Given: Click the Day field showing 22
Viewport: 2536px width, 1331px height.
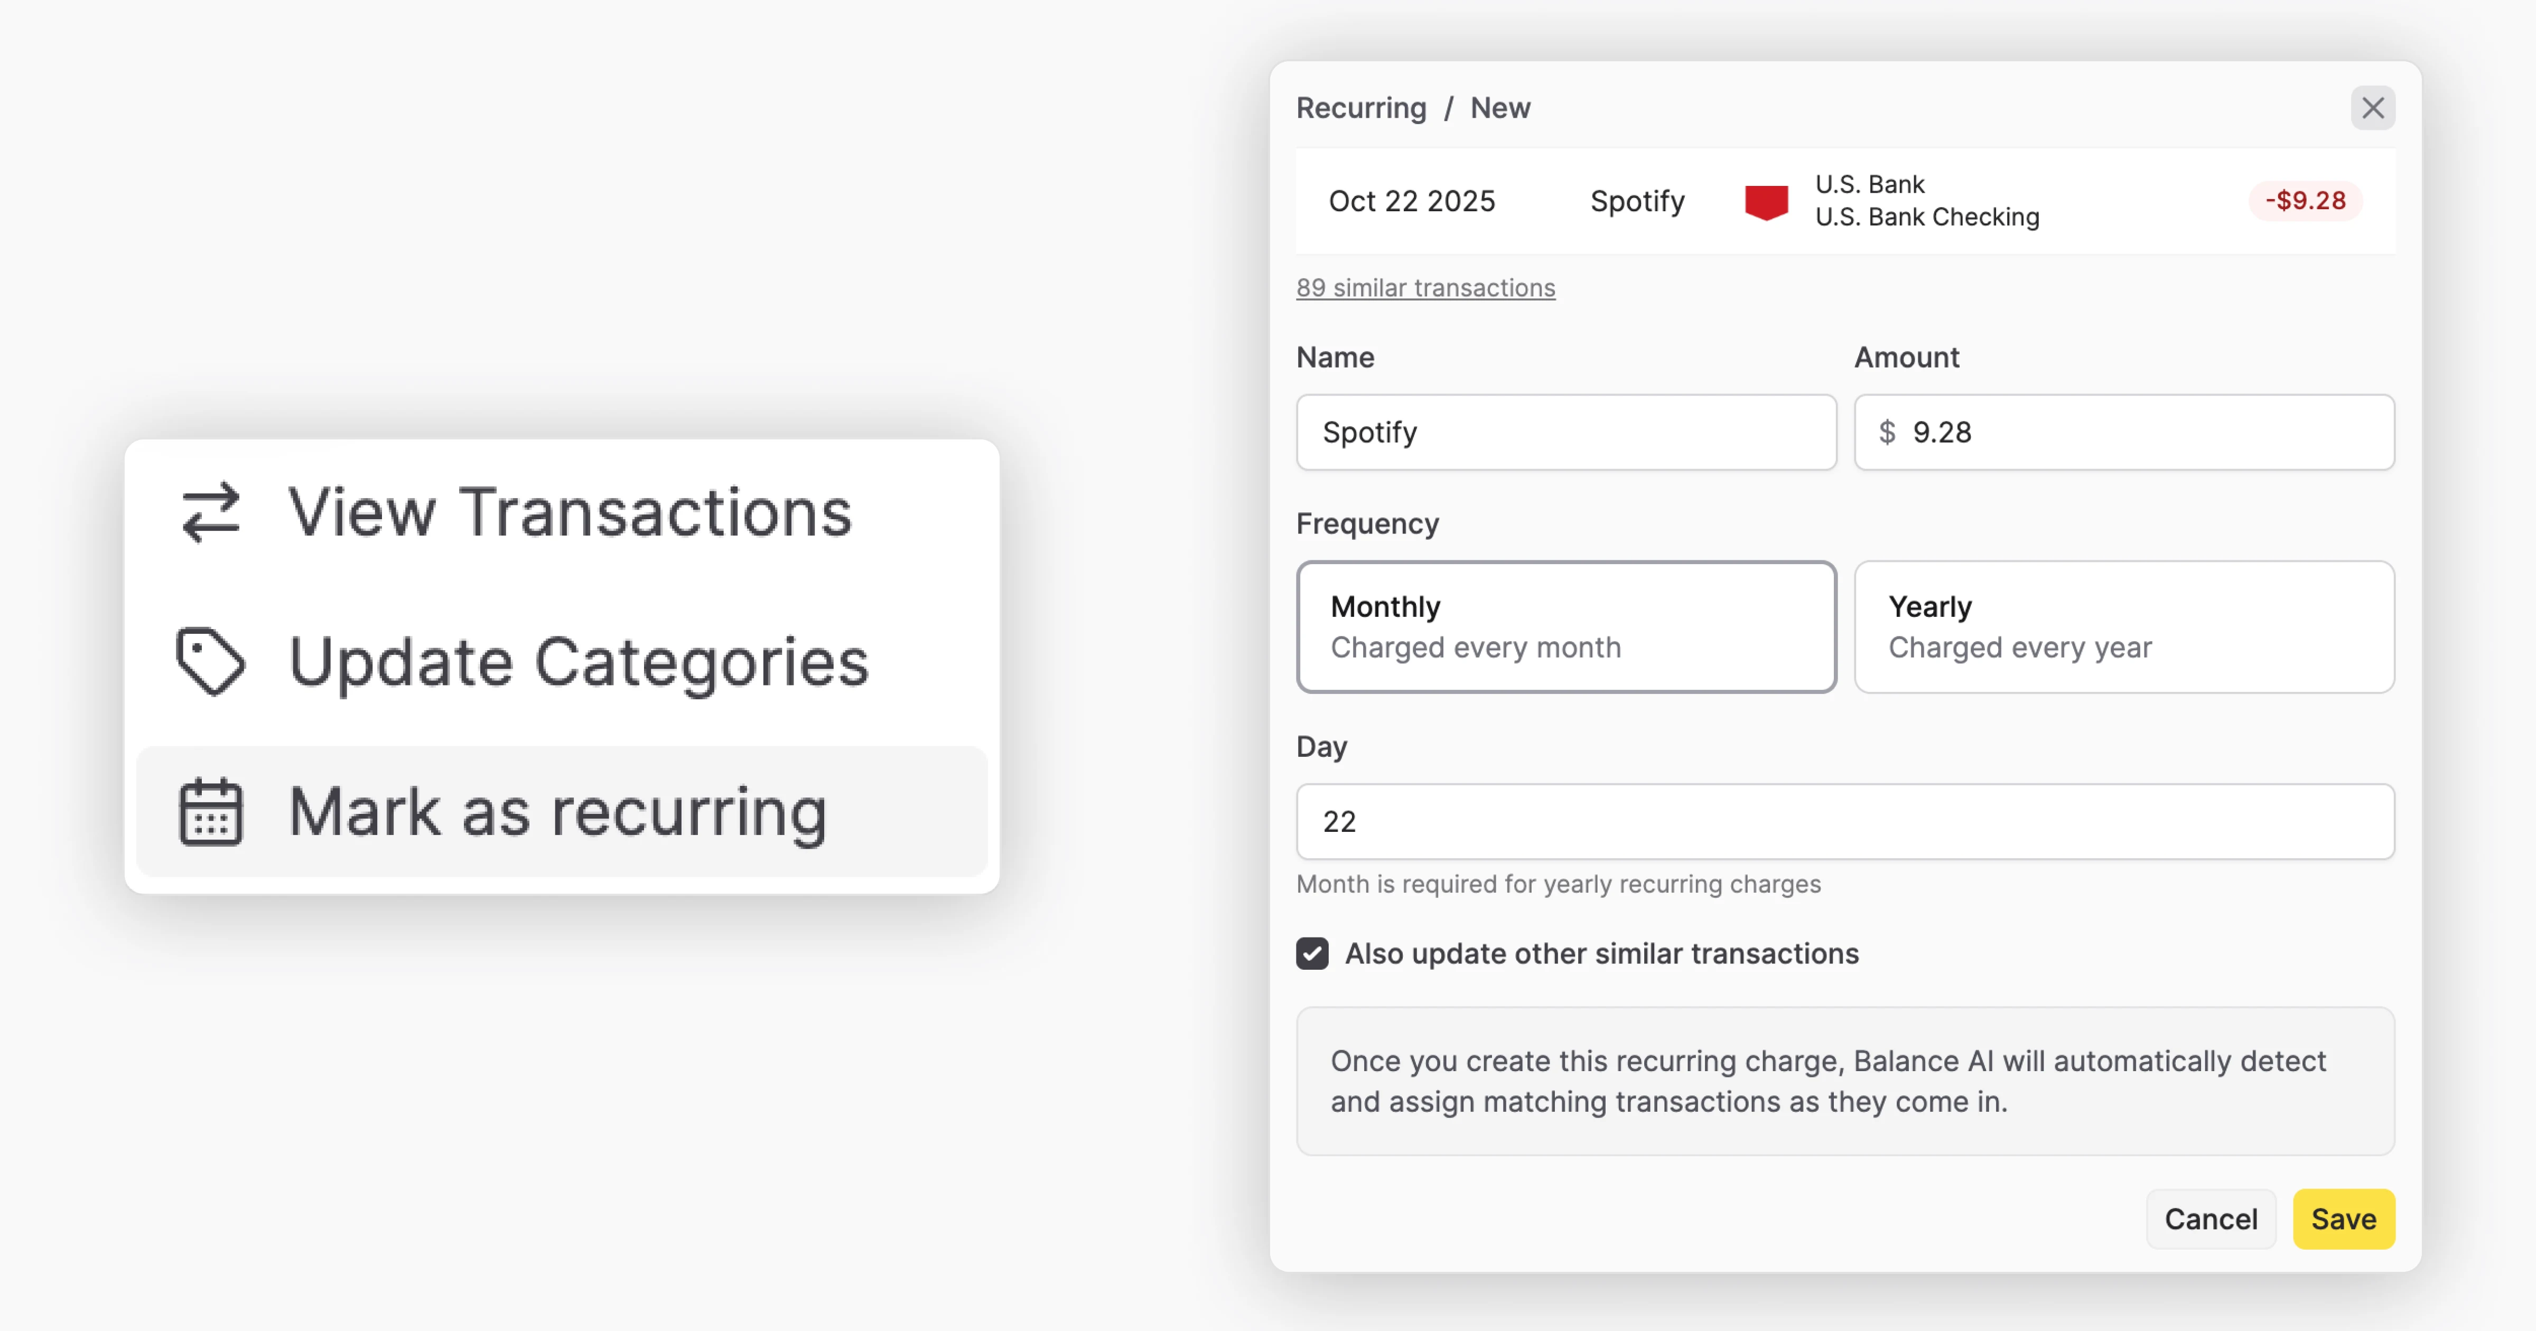Looking at the screenshot, I should point(1845,821).
